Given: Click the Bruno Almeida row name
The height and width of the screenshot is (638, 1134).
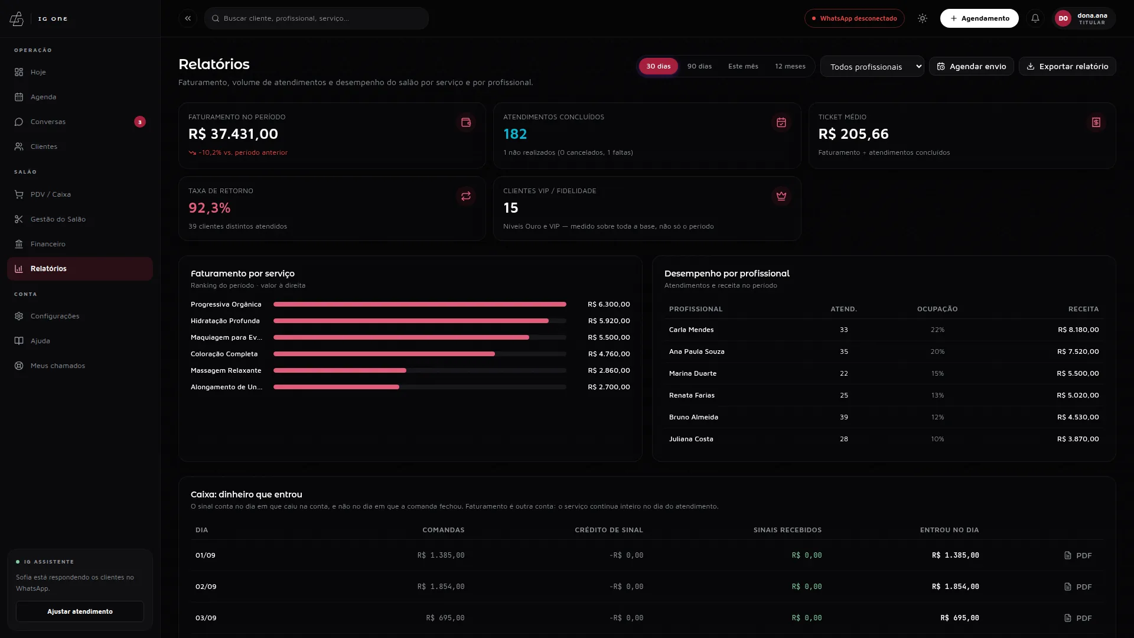Looking at the screenshot, I should coord(693,417).
